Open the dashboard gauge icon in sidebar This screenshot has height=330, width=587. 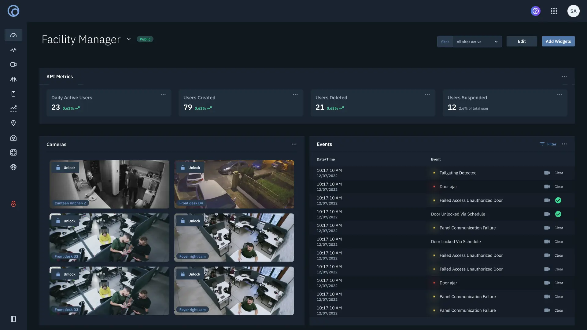click(x=13, y=35)
